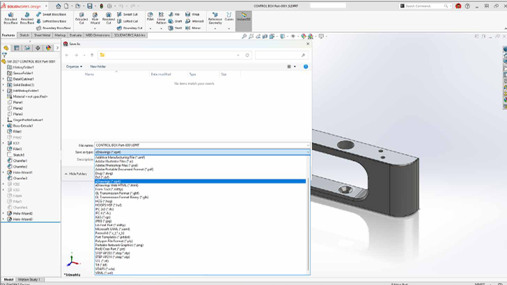Expand the Solid Bodies(1) folder
The width and height of the screenshot is (507, 285).
3,85
